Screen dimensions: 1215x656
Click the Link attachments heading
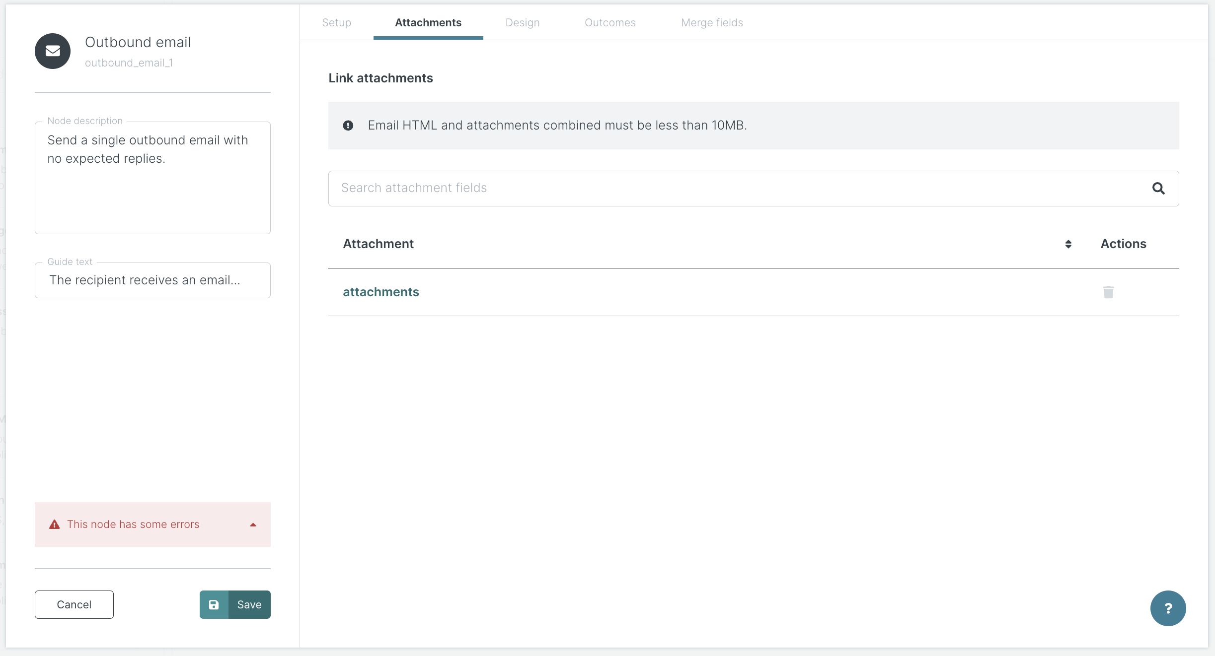coord(380,78)
